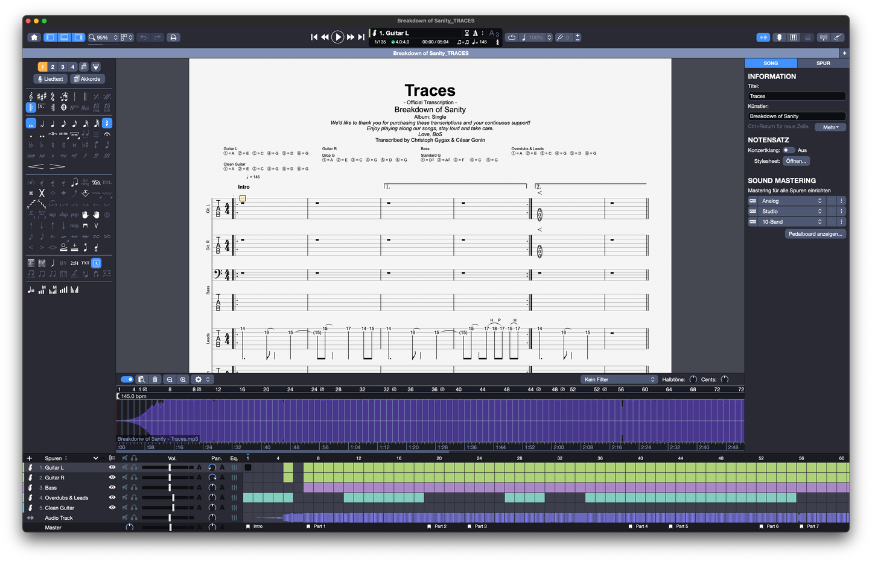Jump to the first bar with skip-to-start
Viewport: 872px width, 562px height.
pos(314,37)
